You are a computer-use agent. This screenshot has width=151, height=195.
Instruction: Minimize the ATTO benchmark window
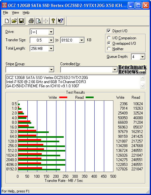[131, 5]
